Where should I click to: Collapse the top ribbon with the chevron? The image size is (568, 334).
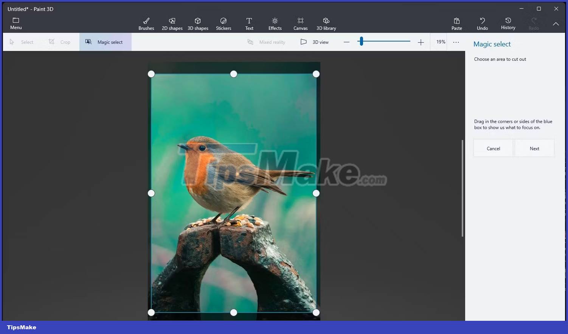click(556, 23)
